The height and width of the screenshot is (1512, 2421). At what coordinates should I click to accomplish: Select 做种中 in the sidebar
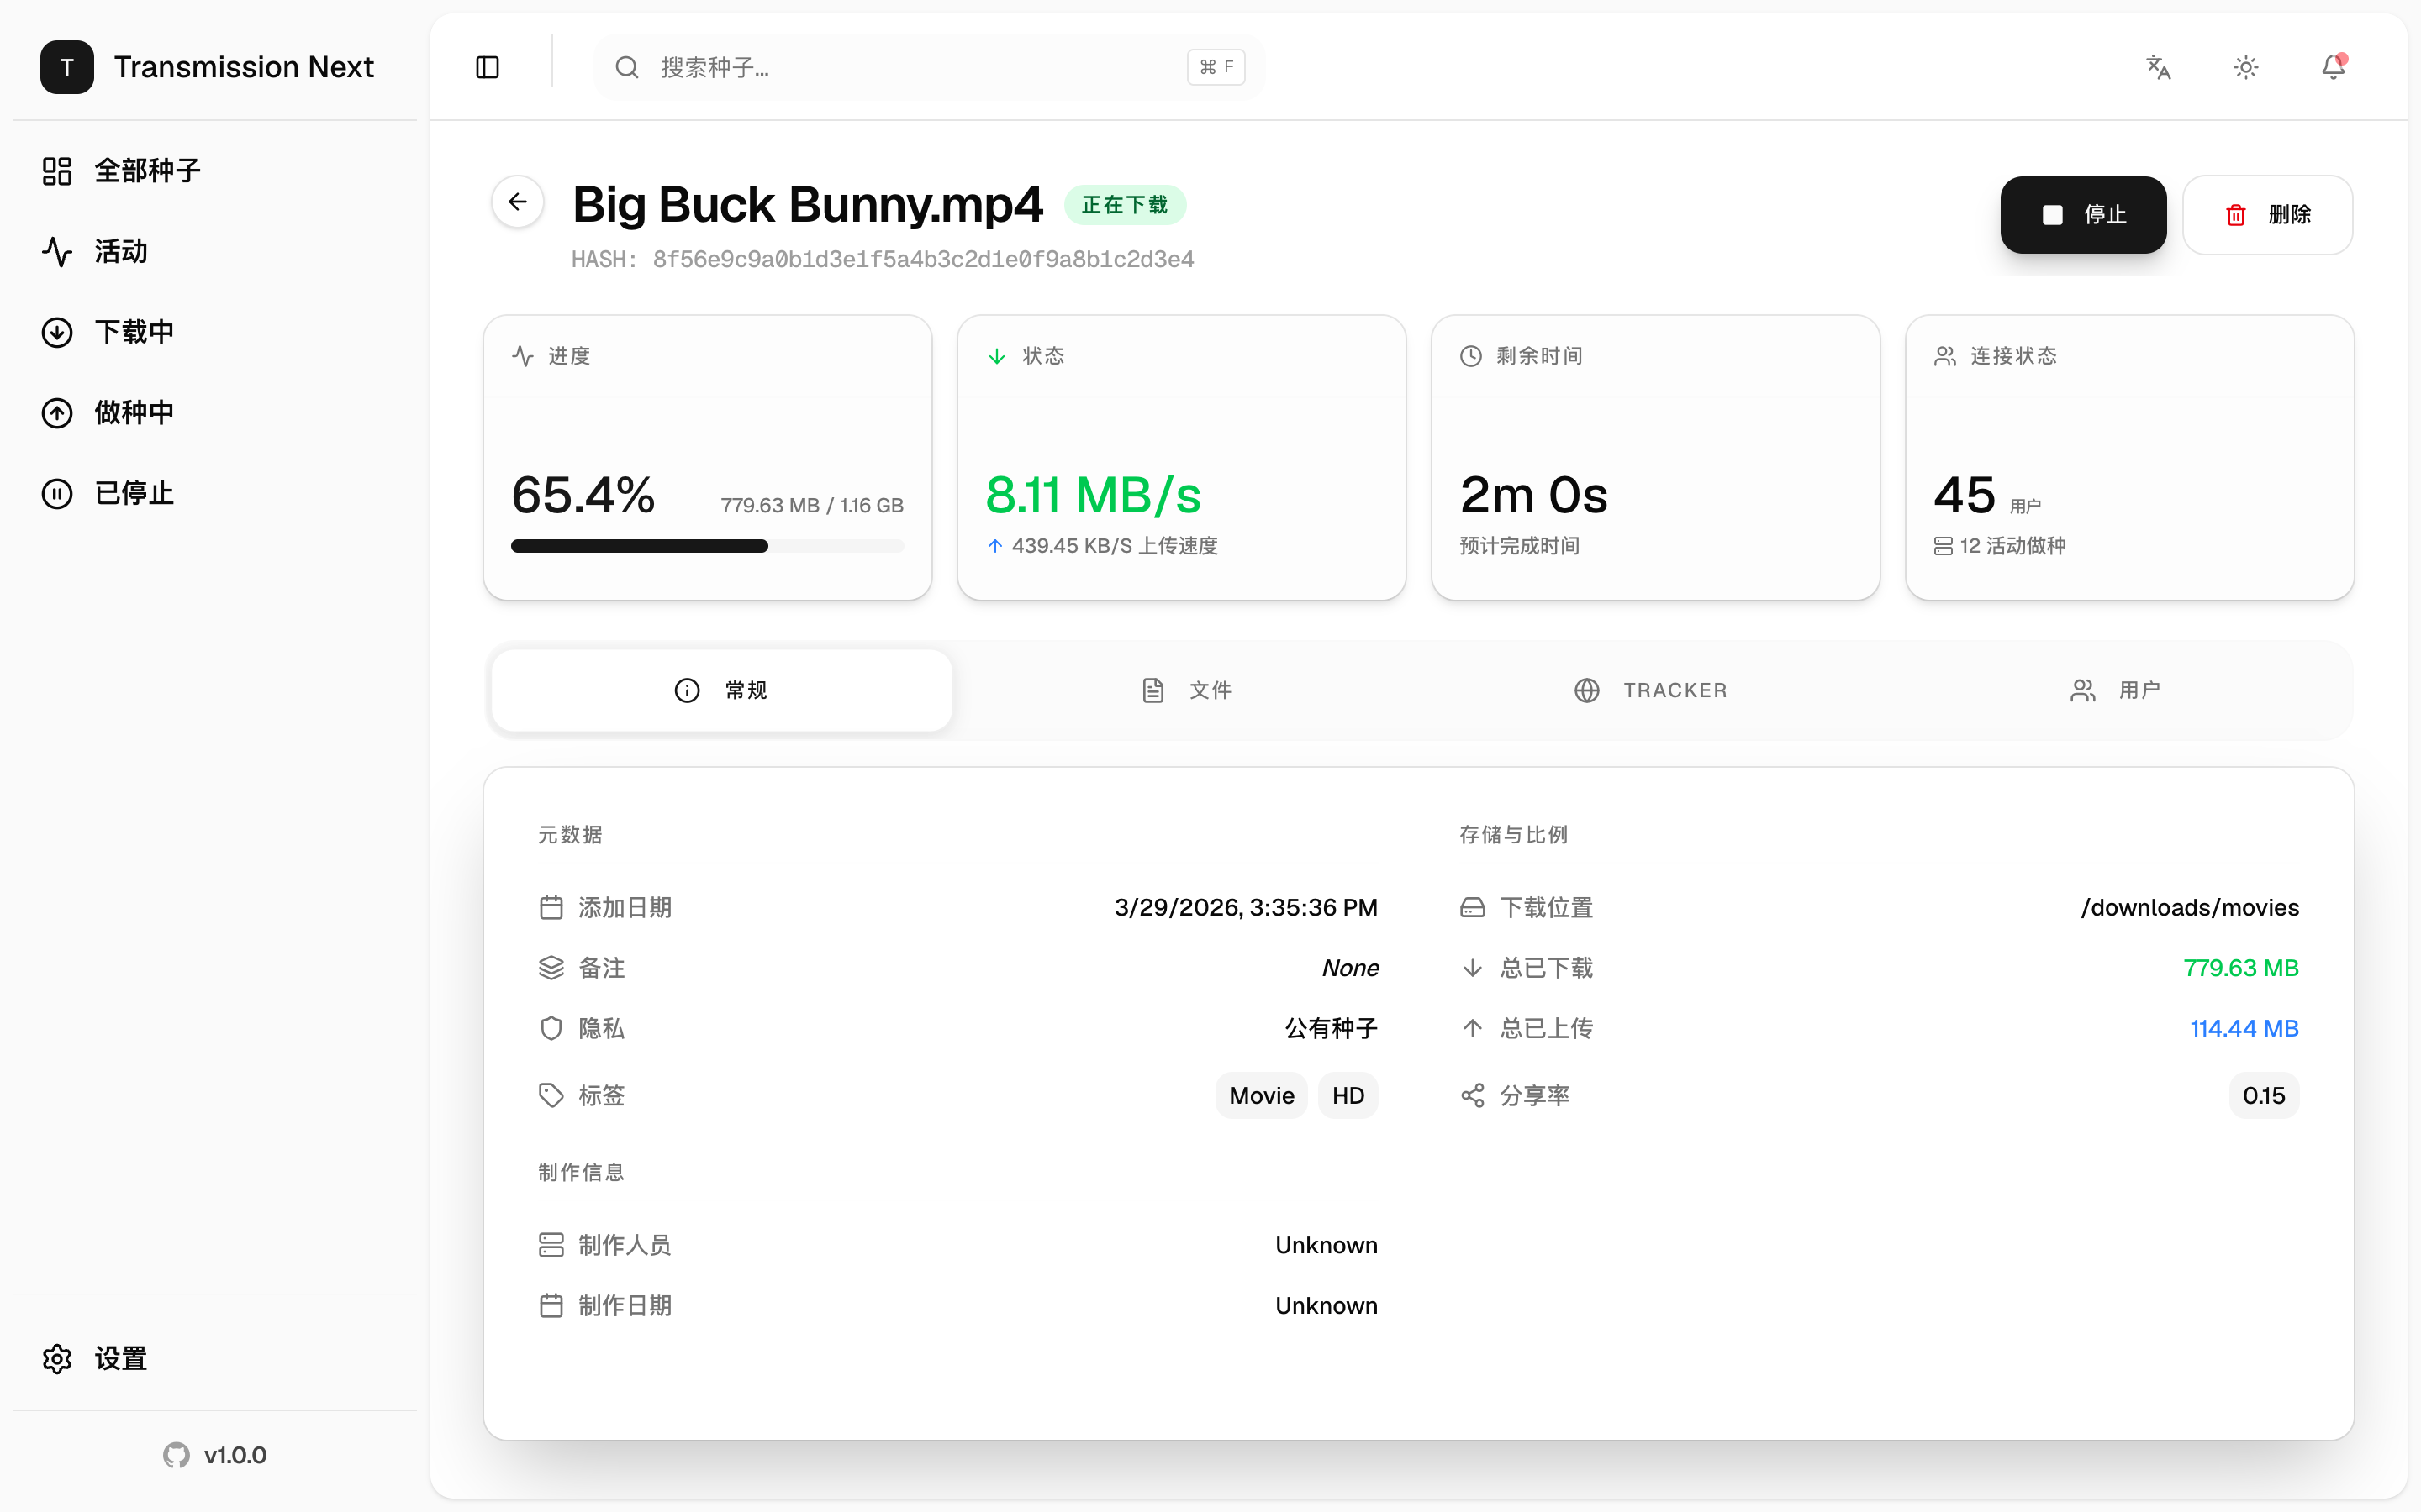point(215,413)
